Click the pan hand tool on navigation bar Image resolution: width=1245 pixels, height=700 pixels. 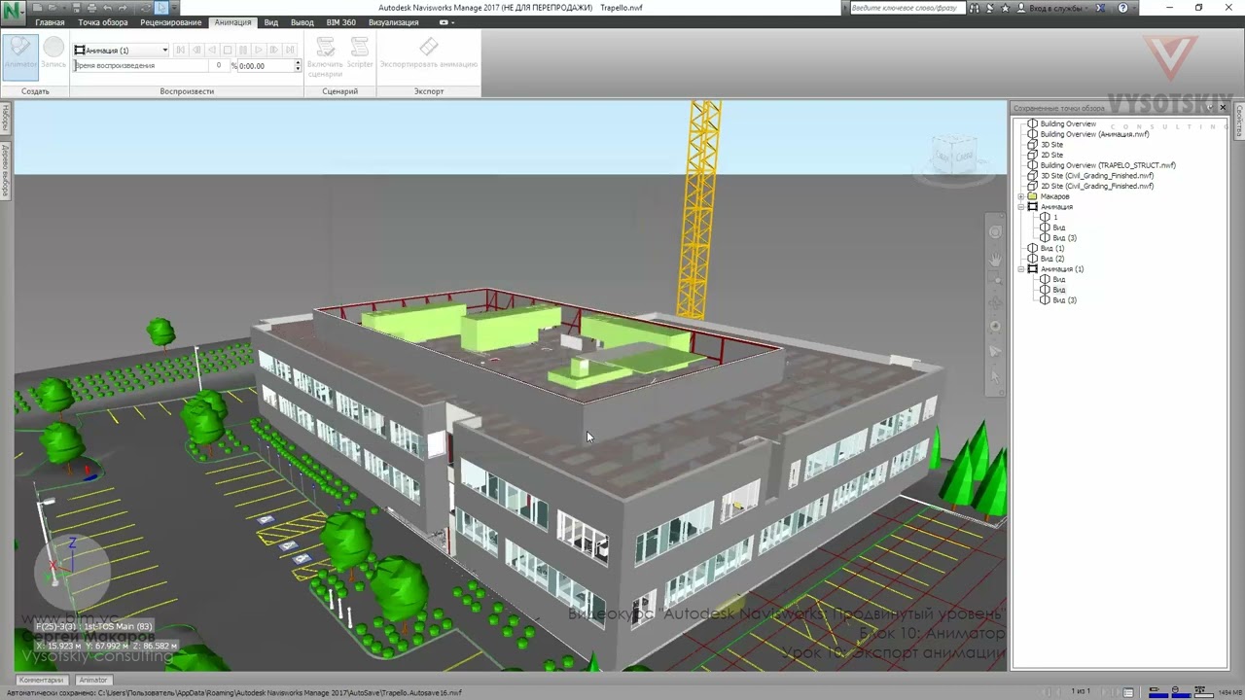pyautogui.click(x=995, y=260)
